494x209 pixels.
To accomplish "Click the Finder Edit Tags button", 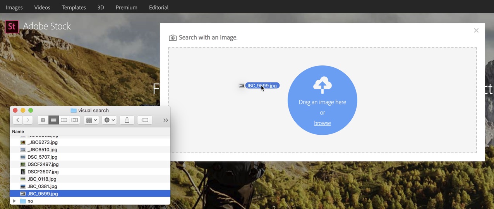I will click(x=145, y=120).
